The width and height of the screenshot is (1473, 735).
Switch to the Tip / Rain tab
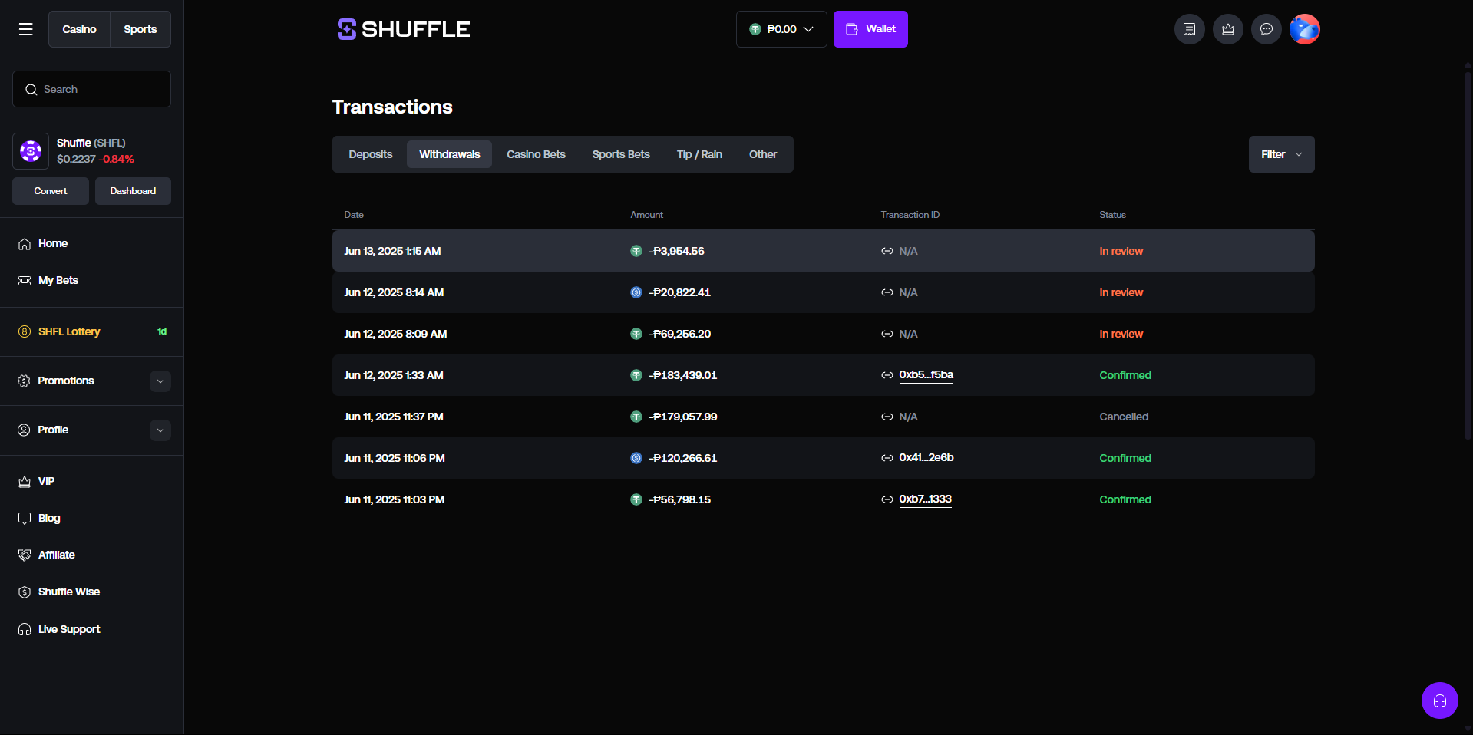pos(699,154)
